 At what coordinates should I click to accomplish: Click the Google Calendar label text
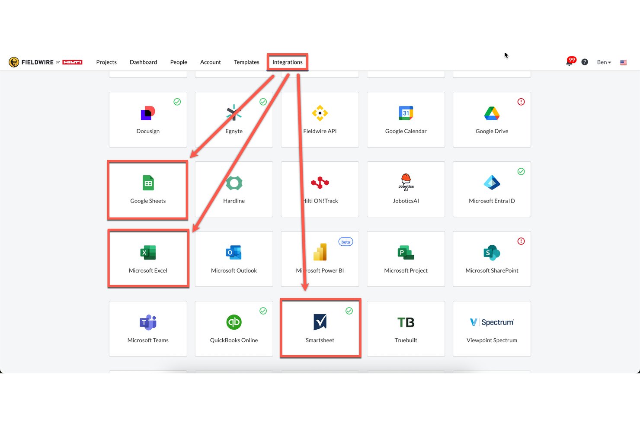point(406,131)
